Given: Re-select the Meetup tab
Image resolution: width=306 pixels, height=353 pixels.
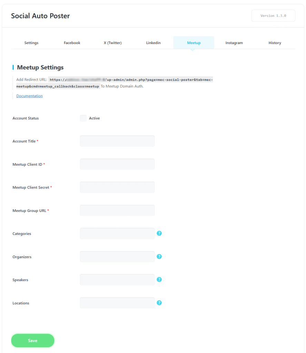Looking at the screenshot, I should (x=194, y=42).
